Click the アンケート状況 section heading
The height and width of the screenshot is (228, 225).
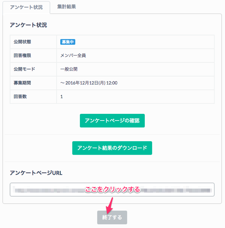[x=28, y=25]
